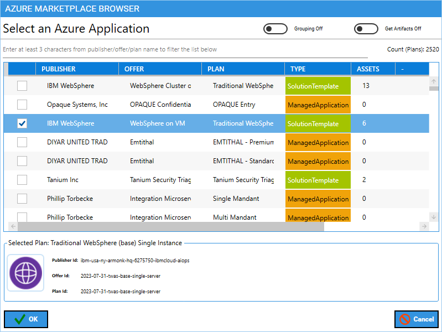Sort by the TYPE column header
This screenshot has width=442, height=332.
click(x=318, y=69)
